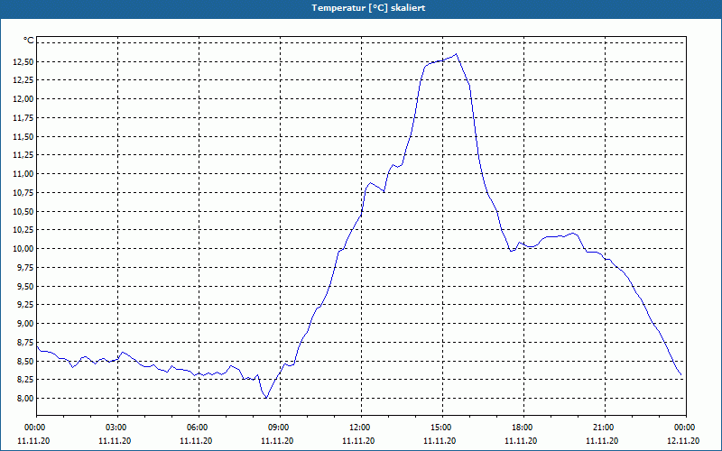Screen dimensions: 722x451
Task: Select the 10,50 y-axis label
Action: point(23,211)
